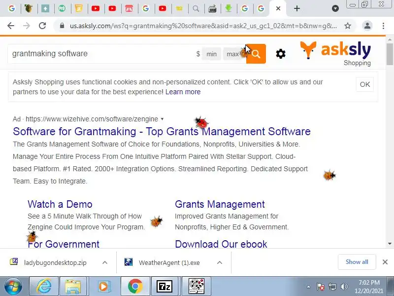Open the Chrome profile avatar icon

coord(367,26)
